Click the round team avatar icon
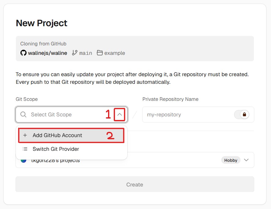The height and width of the screenshot is (209, 271). pos(23,160)
